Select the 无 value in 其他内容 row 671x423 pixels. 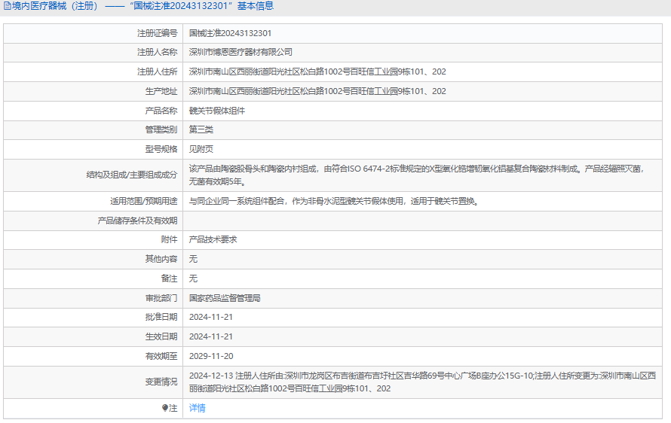(x=194, y=260)
